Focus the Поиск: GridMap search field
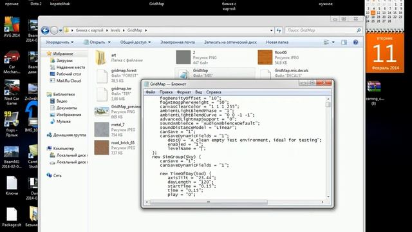Viewport: 412px width, 232px height. click(x=323, y=30)
